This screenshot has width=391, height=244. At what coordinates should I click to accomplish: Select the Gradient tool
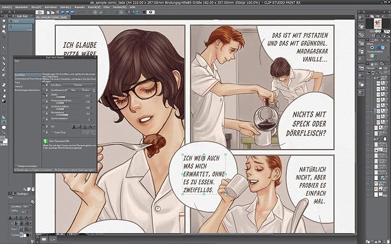point(3,101)
